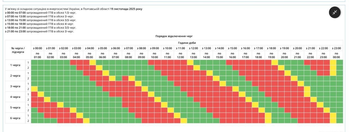Click the "з 15:00 по 18:00" schedule line
The height and width of the screenshot is (132, 349).
[39, 24]
